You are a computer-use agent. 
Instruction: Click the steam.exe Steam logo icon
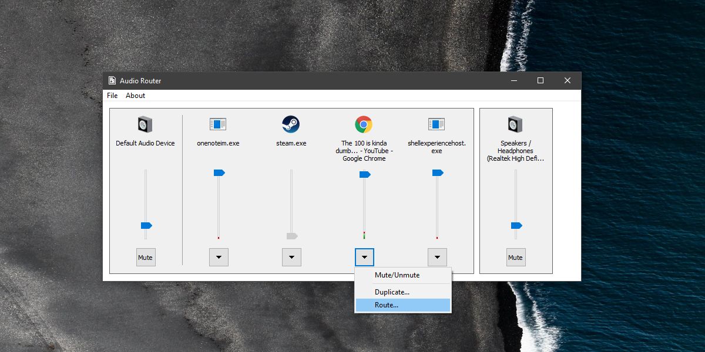click(x=291, y=124)
